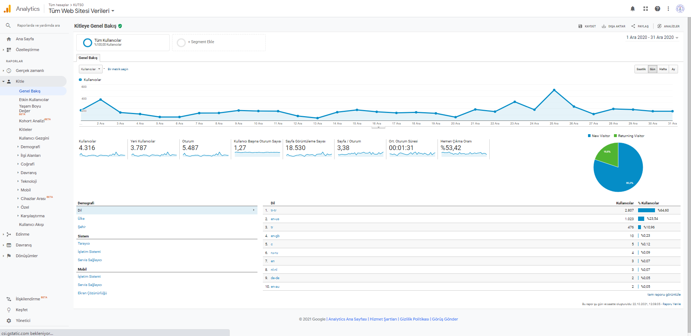Switch the chart to Hafta granularity

click(x=663, y=69)
